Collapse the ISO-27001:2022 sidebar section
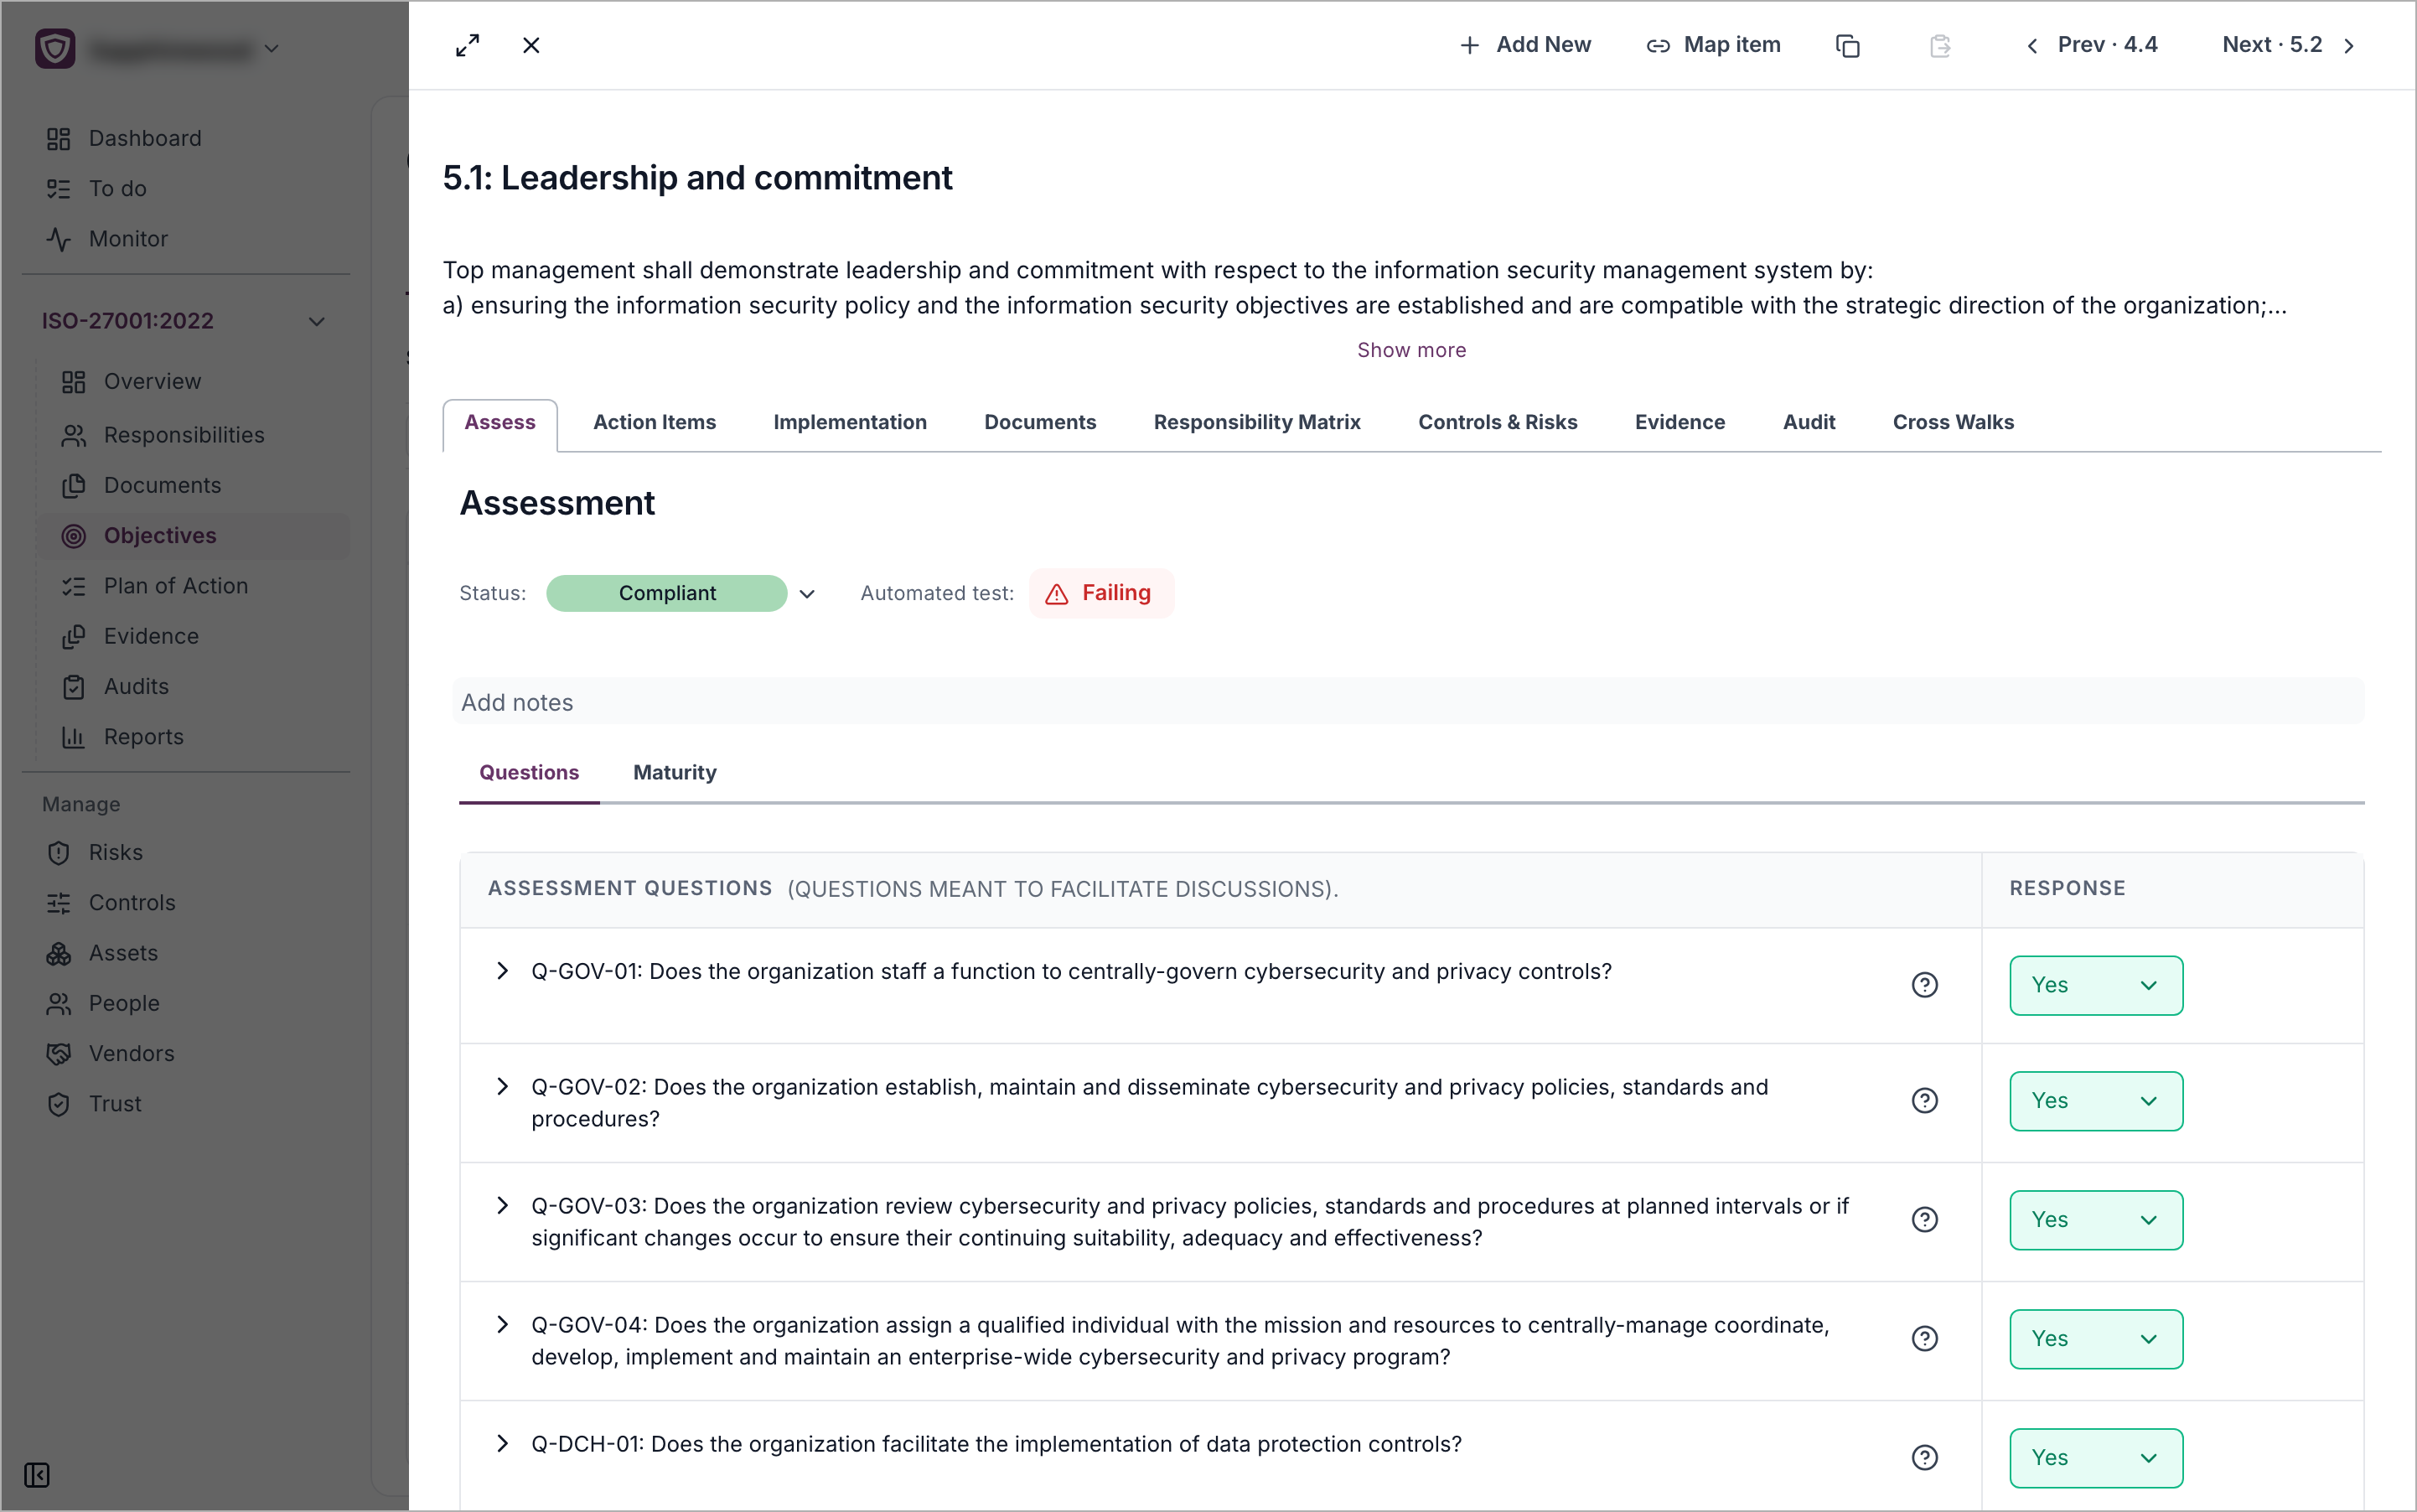 coord(317,321)
